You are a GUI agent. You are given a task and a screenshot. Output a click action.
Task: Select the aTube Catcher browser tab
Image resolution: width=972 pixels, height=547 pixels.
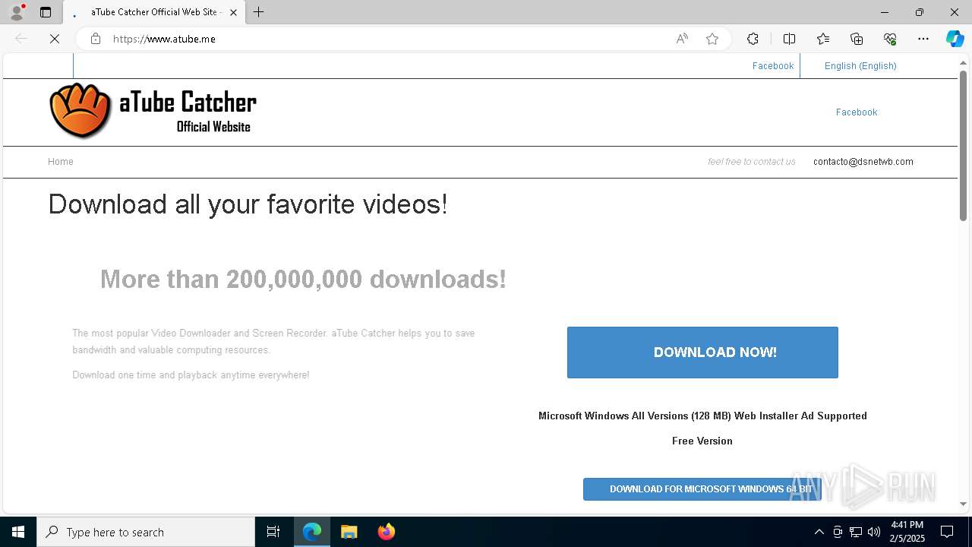(153, 12)
